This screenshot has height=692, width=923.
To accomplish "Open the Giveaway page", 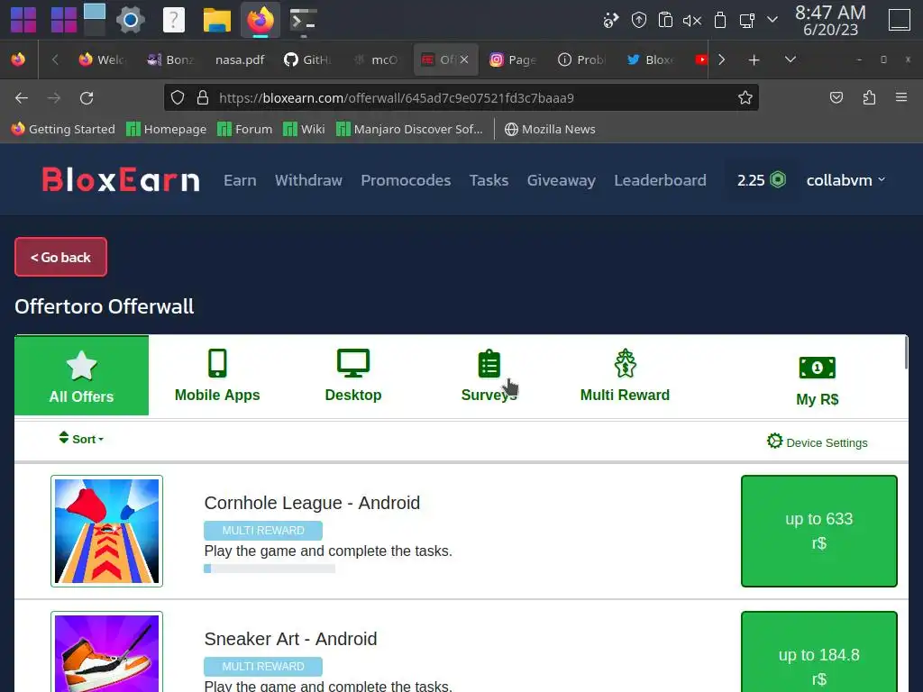I will click(x=561, y=180).
